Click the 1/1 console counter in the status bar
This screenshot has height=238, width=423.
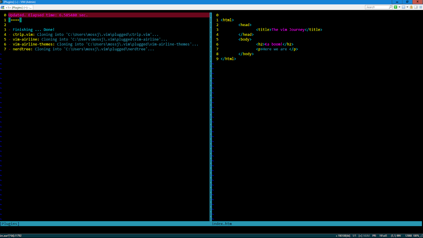coord(354,236)
